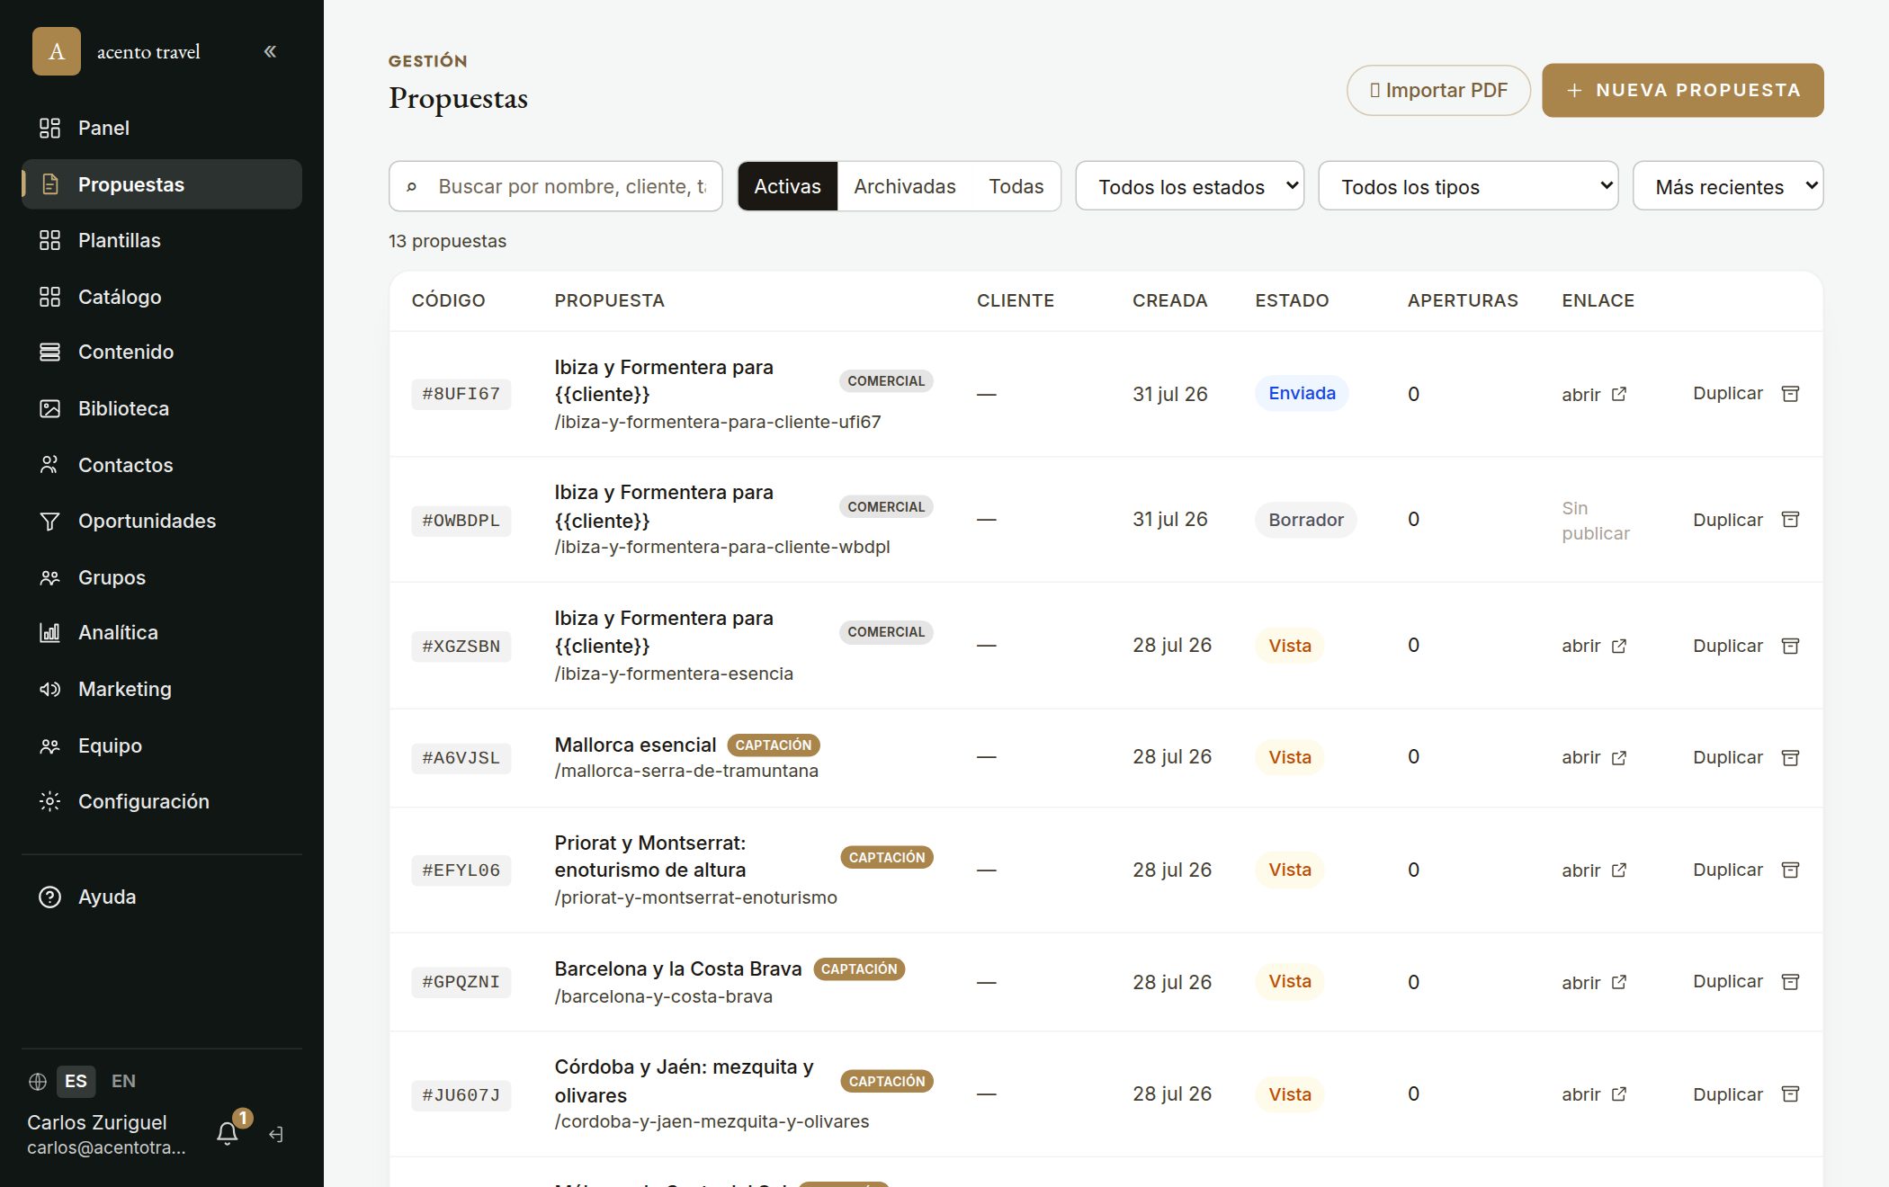Go to Grupos in the sidebar

(162, 577)
